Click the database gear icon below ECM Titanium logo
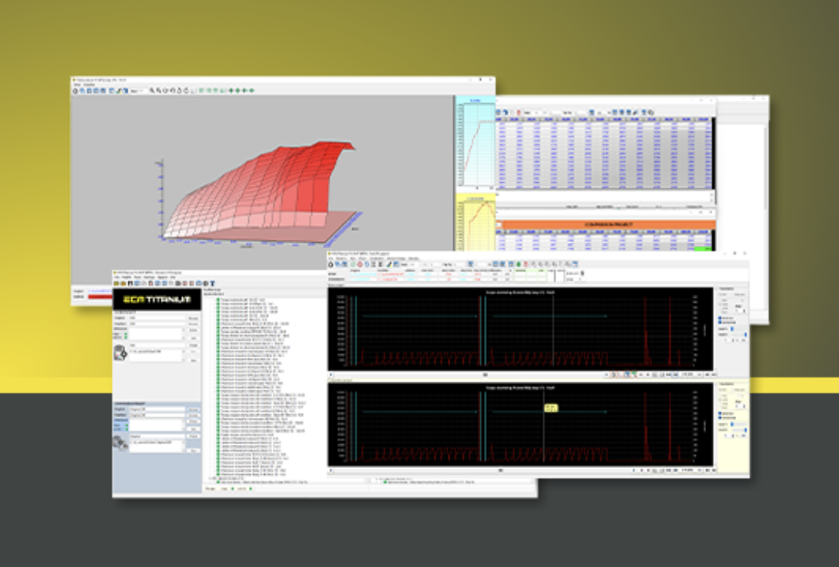 (x=121, y=353)
